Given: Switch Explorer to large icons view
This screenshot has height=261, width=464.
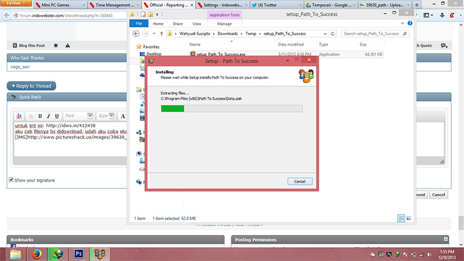Looking at the screenshot, I should pos(409,219).
